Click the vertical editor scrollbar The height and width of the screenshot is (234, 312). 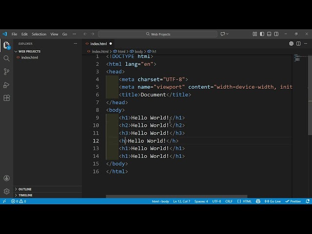click(310, 95)
